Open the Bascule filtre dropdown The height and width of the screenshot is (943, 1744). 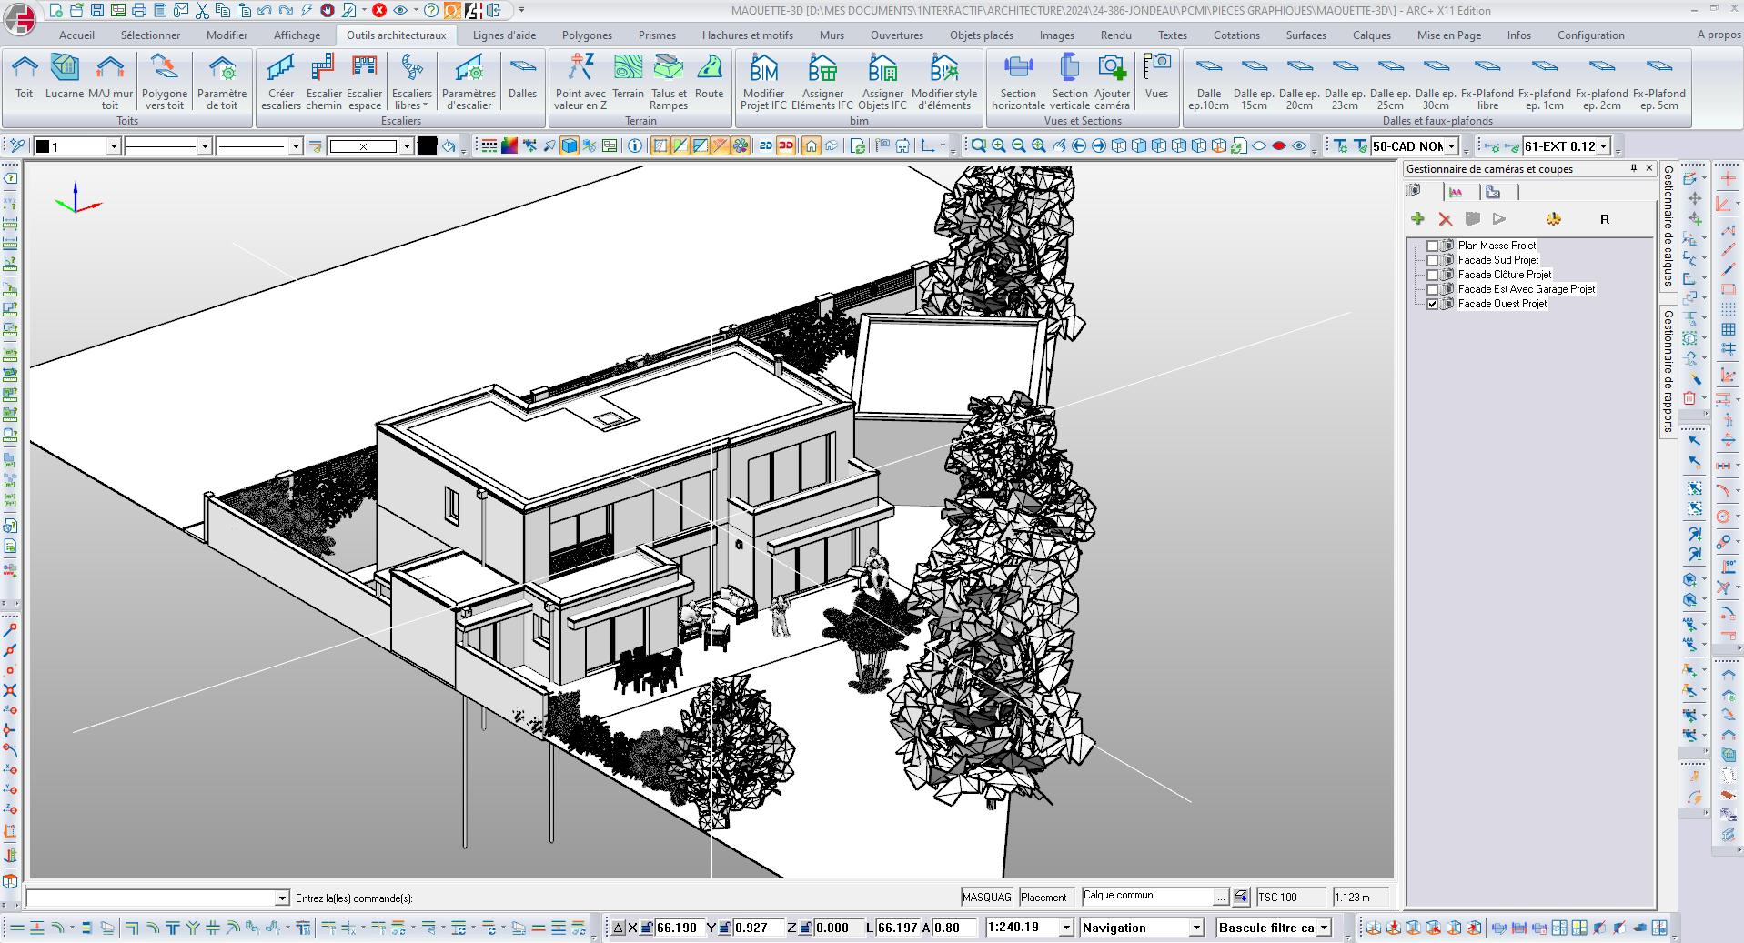tap(1325, 928)
